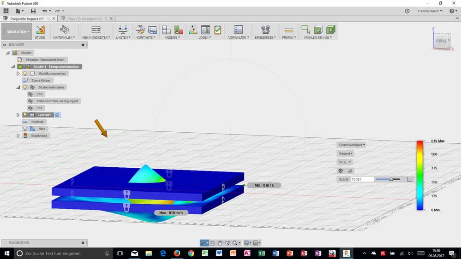Toggle visibility bulb of Studienmaterialien
461x259 pixels.
pyautogui.click(x=25, y=87)
